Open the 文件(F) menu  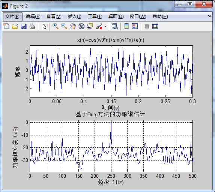point(12,16)
